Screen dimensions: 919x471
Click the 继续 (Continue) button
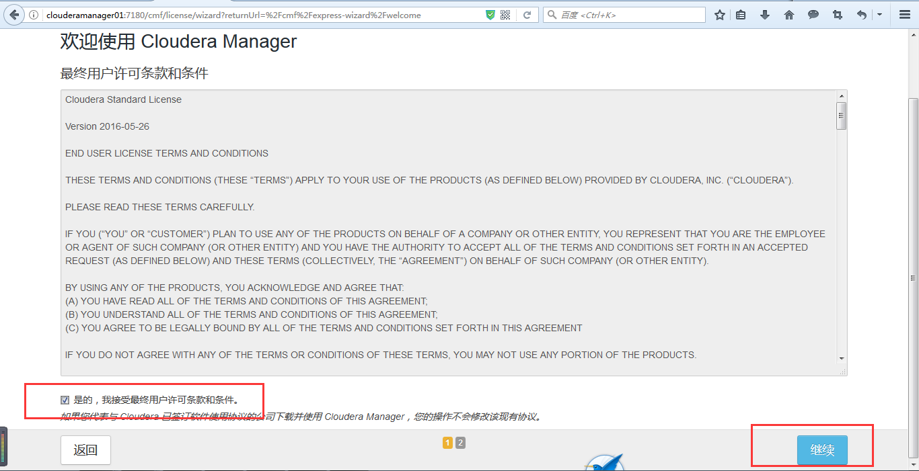click(x=822, y=450)
